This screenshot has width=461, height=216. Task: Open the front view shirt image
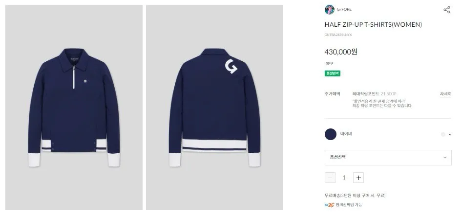[74, 107]
